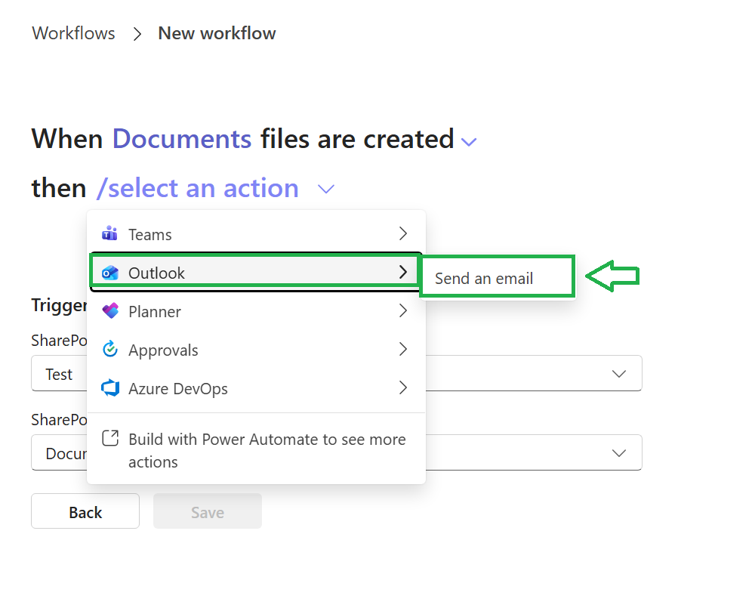Screen dimensions: 755x608
Task: Expand the Outlook row chevron
Action: point(403,272)
